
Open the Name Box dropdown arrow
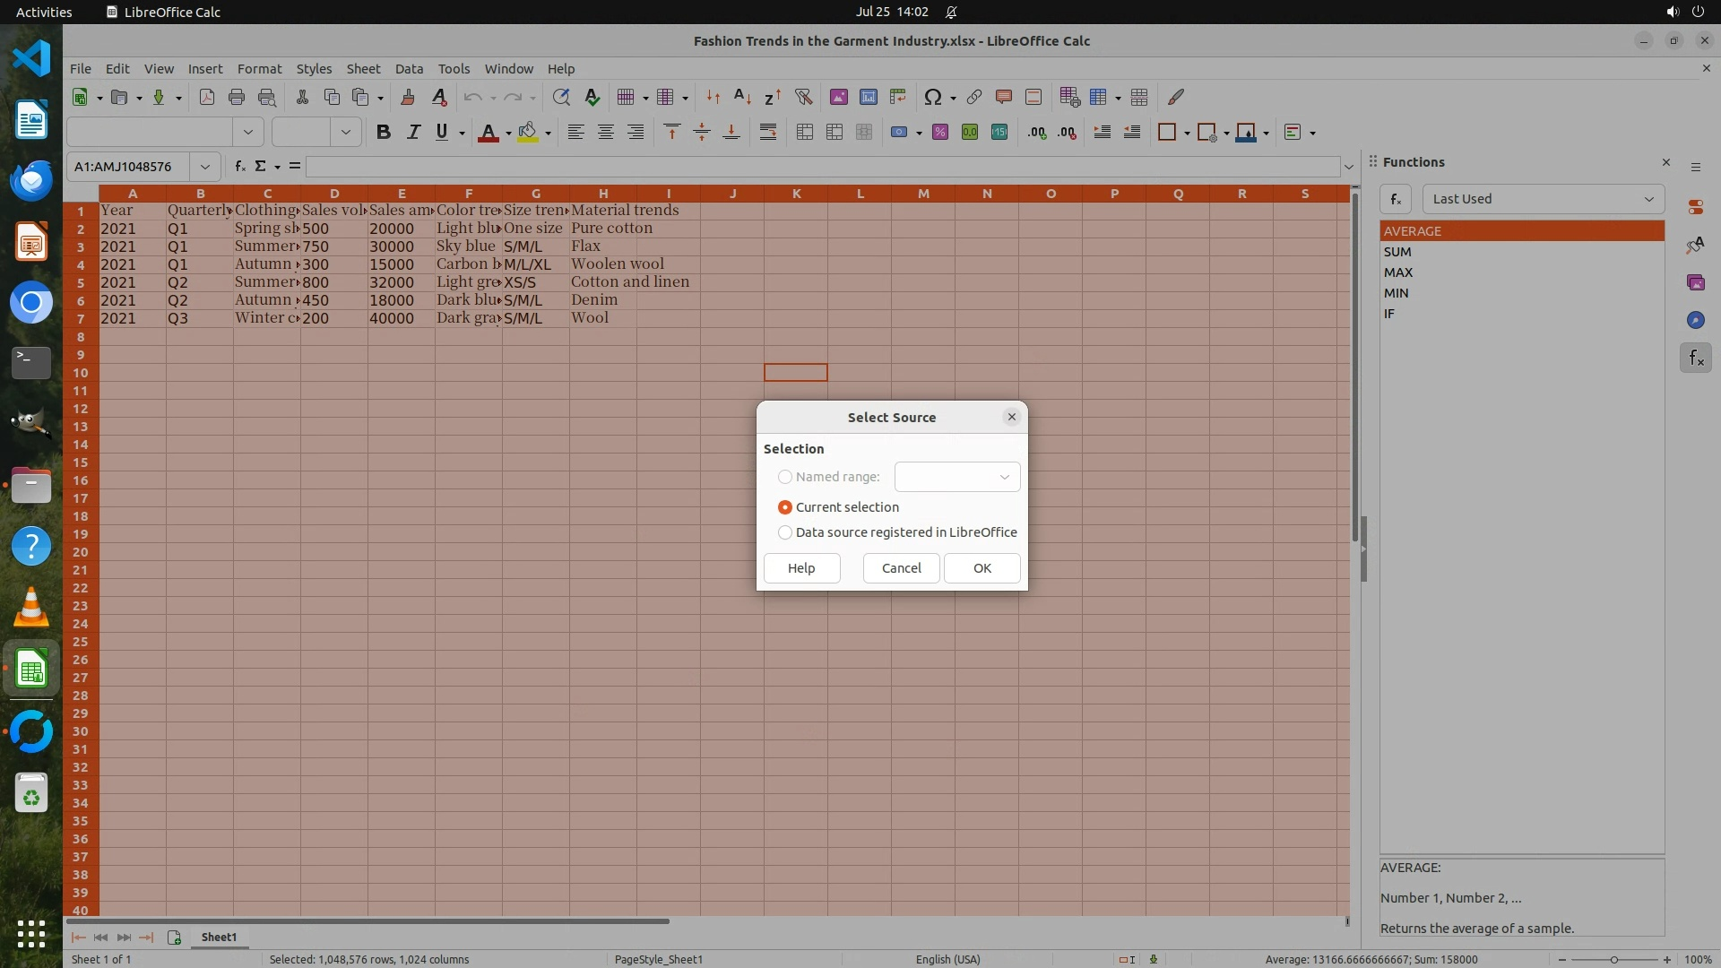point(205,167)
